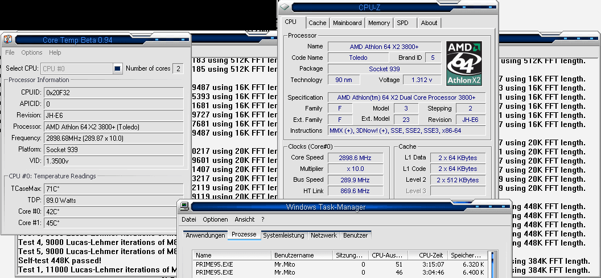Switch to the Anwendungen tab in Task-Manager
This screenshot has height=278, width=601.
[205, 235]
